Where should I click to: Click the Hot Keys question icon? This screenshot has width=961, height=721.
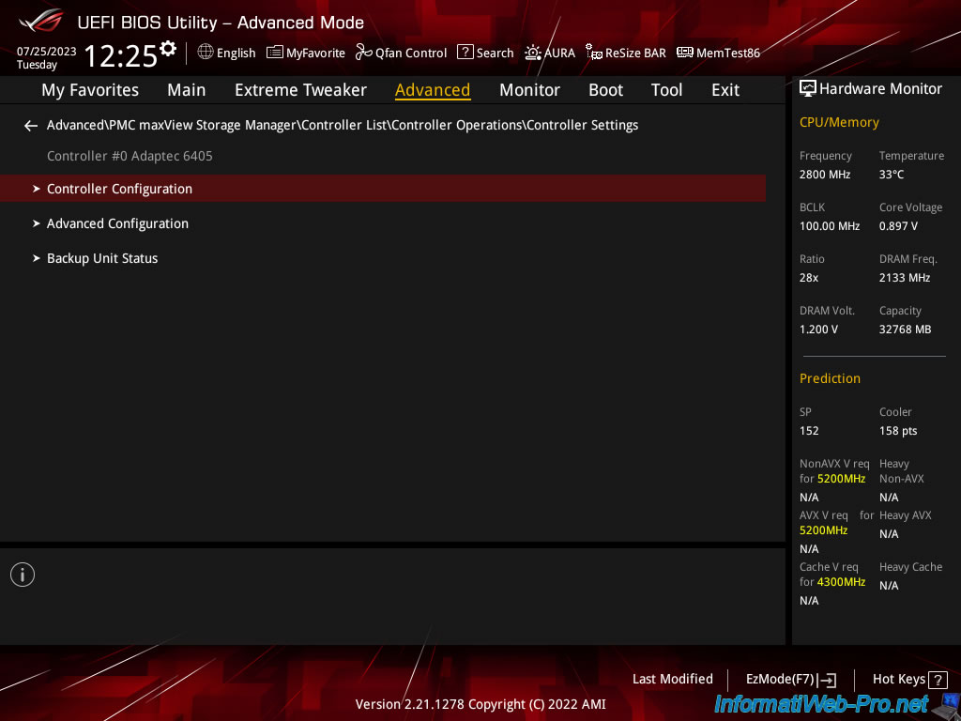[938, 680]
